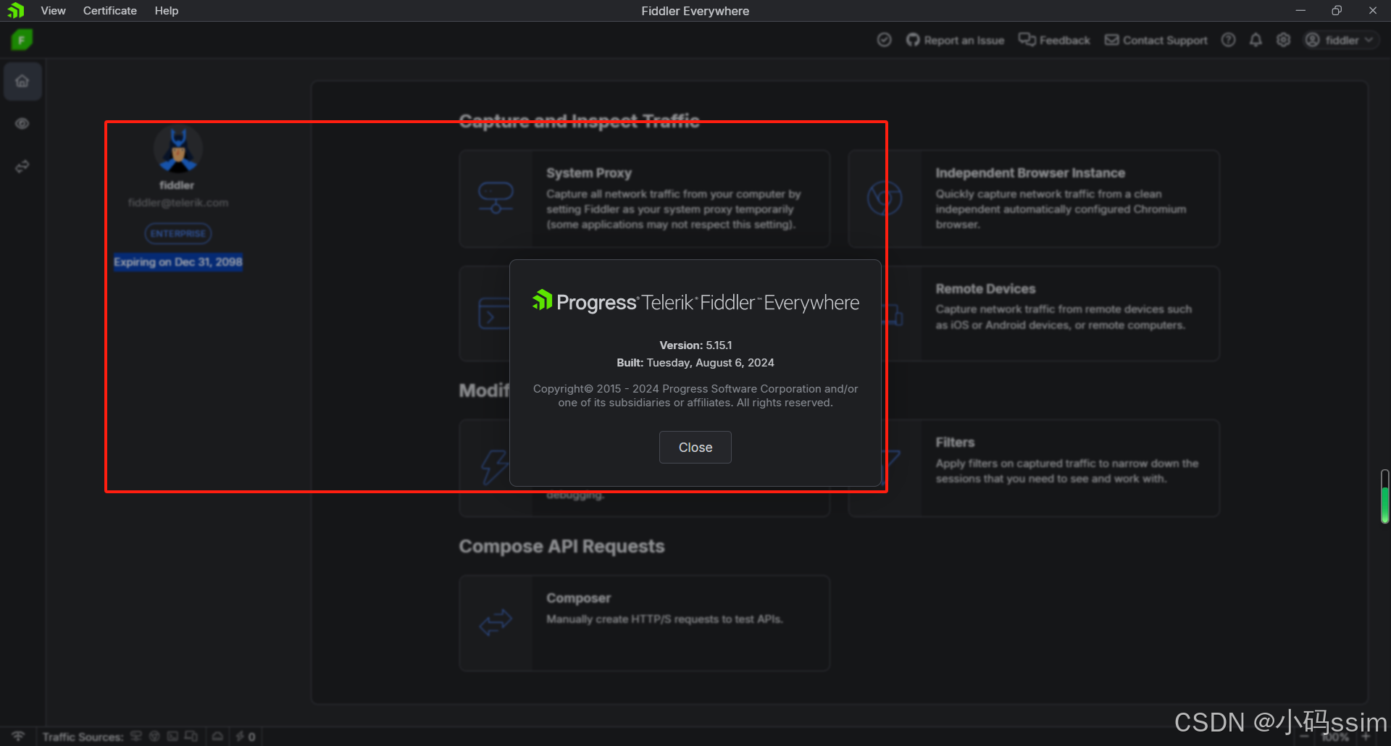Click the checkmark status icon in the toolbar
The width and height of the screenshot is (1391, 746).
pos(884,40)
